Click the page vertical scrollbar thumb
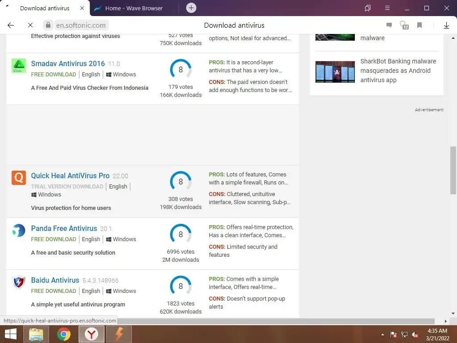Viewport: 457px width, 343px height. click(453, 170)
